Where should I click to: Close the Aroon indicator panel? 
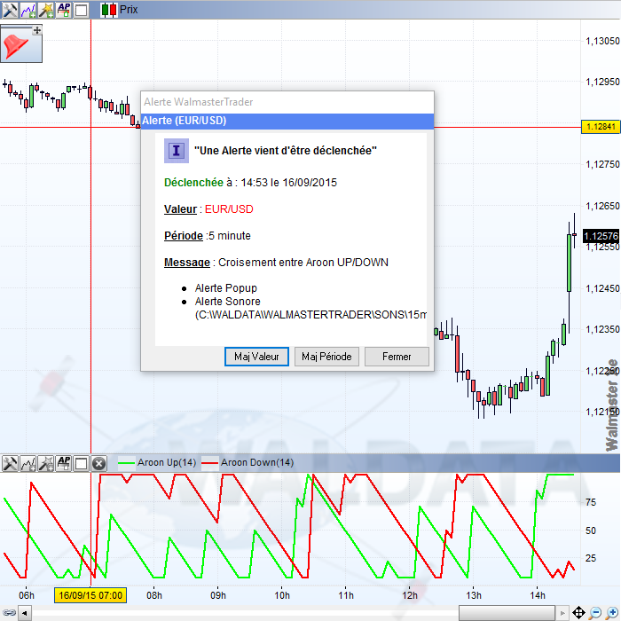coord(98,462)
